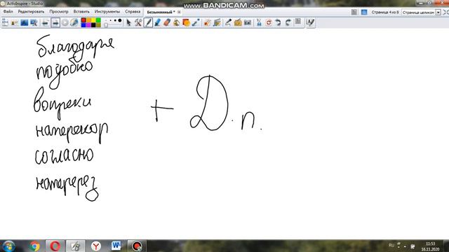Open the Файл menu
Image resolution: width=449 pixels, height=252 pixels.
click(x=8, y=12)
